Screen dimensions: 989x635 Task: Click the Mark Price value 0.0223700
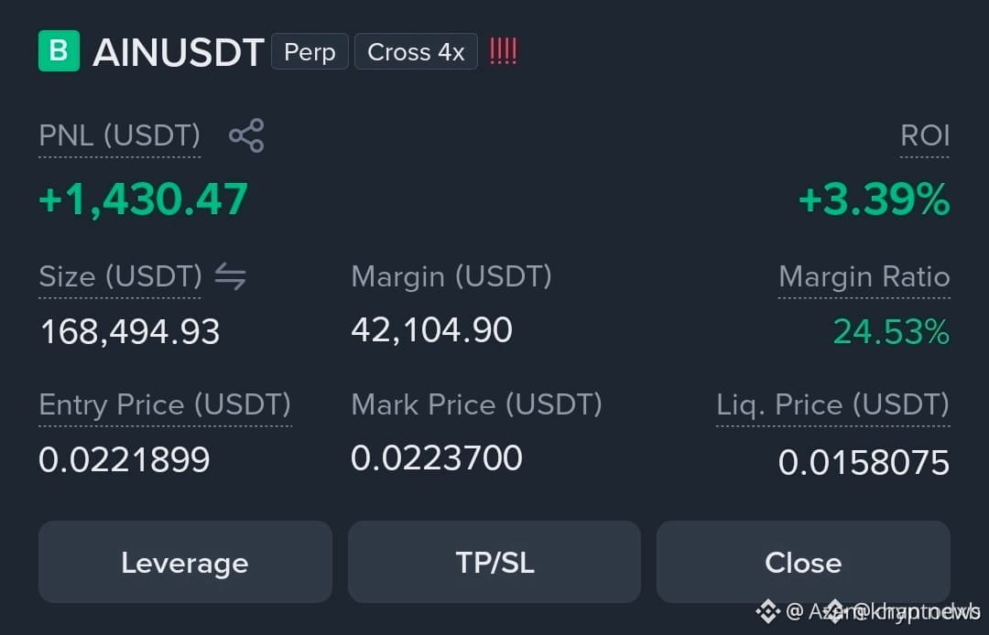coord(437,458)
